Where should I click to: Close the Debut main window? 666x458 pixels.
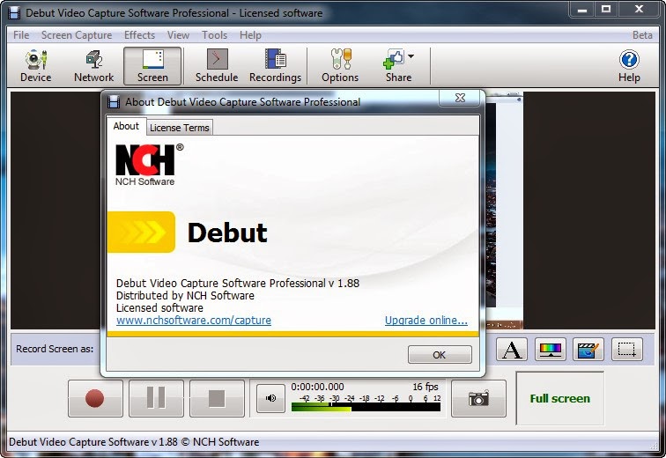[x=640, y=10]
